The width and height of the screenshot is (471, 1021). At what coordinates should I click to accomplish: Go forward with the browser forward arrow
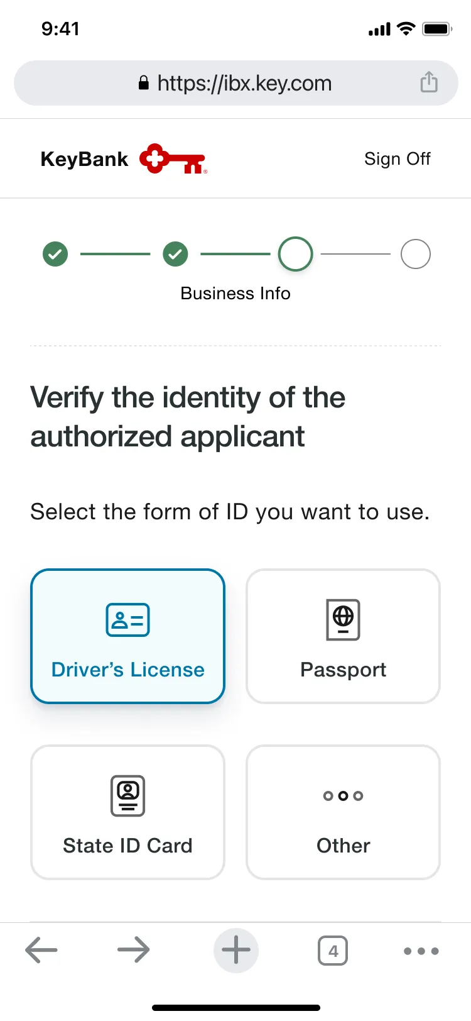pos(134,950)
